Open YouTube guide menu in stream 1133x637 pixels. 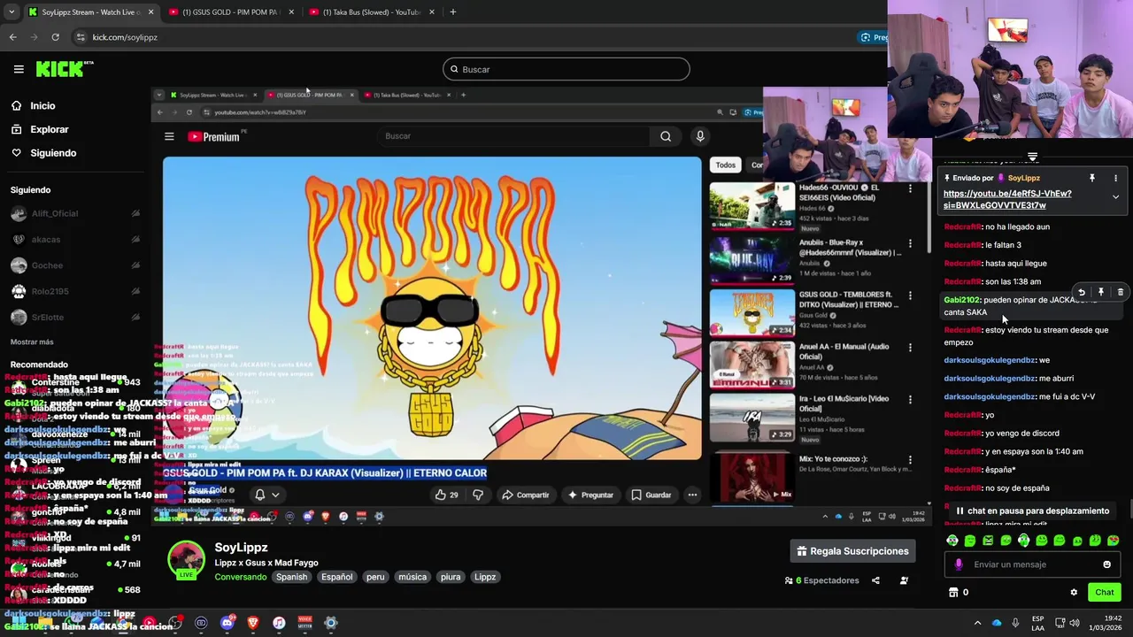pyautogui.click(x=169, y=136)
